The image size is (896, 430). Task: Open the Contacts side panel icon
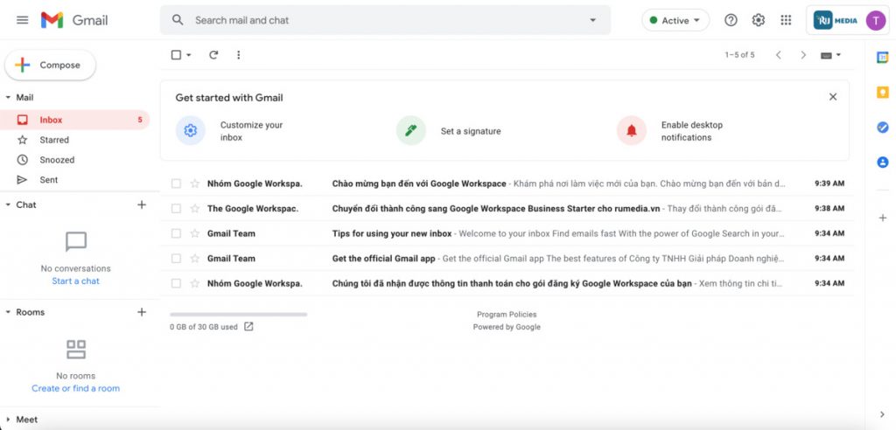click(883, 163)
